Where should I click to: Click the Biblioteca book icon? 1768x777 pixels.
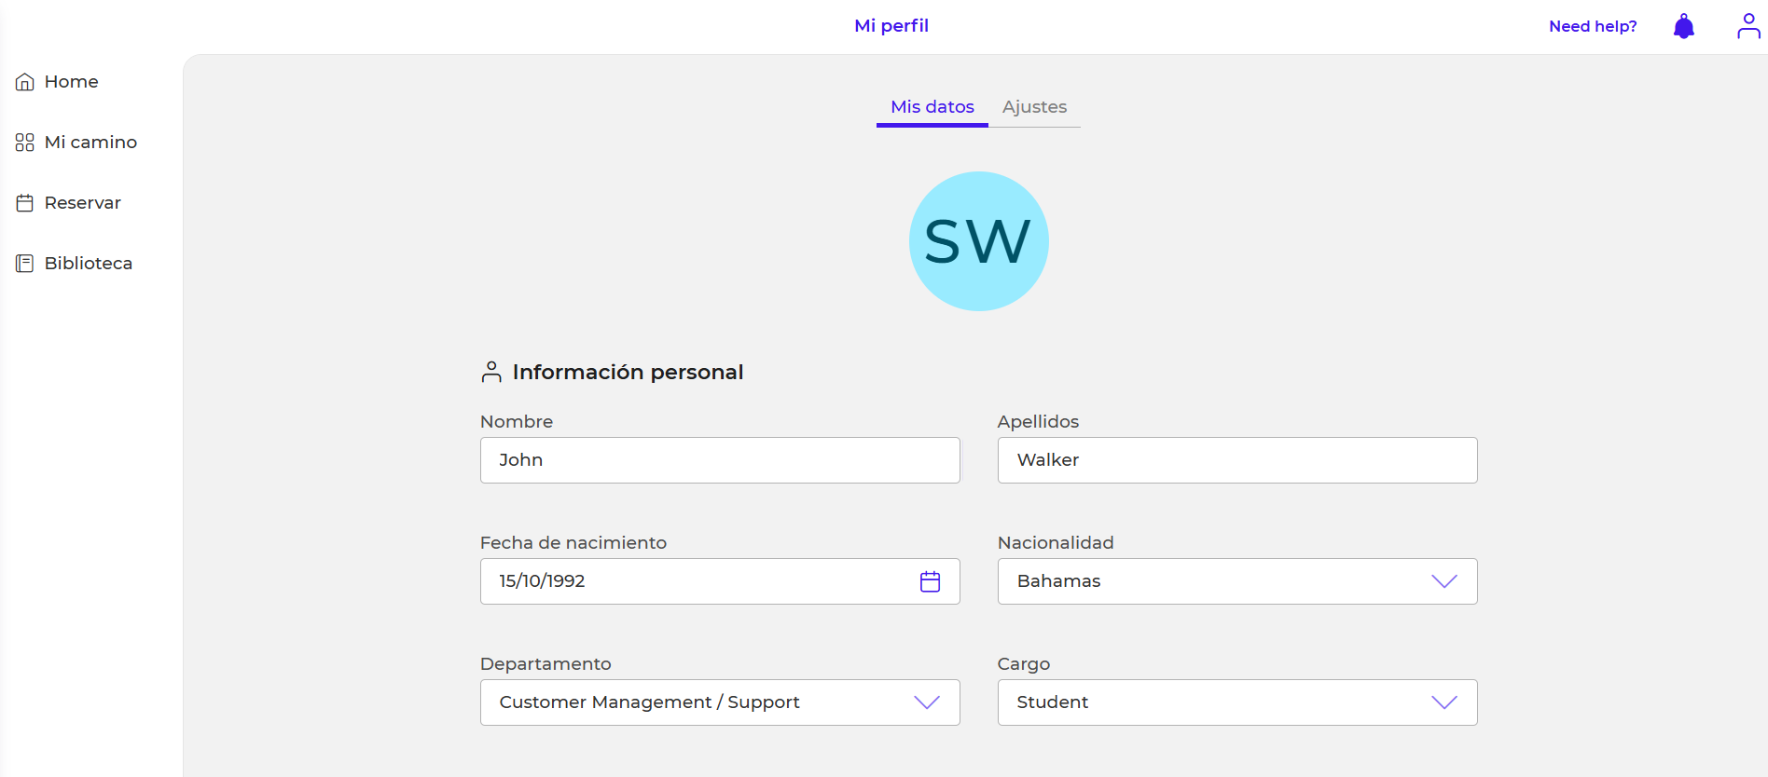pyautogui.click(x=25, y=264)
